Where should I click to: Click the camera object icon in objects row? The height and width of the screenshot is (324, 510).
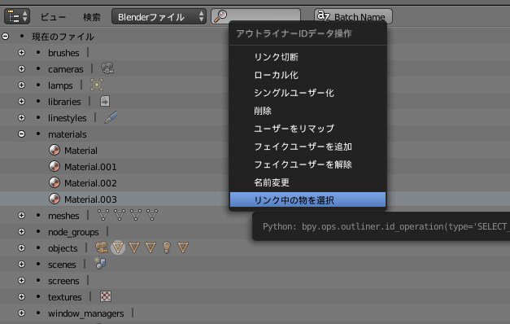pos(102,247)
